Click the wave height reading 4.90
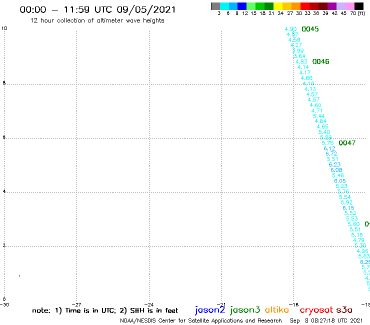370x325 pixels. point(290,29)
